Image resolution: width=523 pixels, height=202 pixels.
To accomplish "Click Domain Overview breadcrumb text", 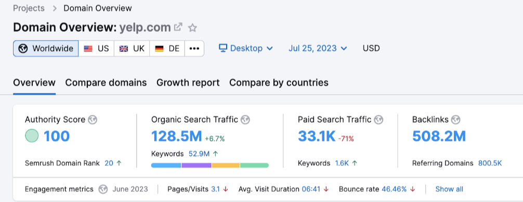I will pos(98,8).
